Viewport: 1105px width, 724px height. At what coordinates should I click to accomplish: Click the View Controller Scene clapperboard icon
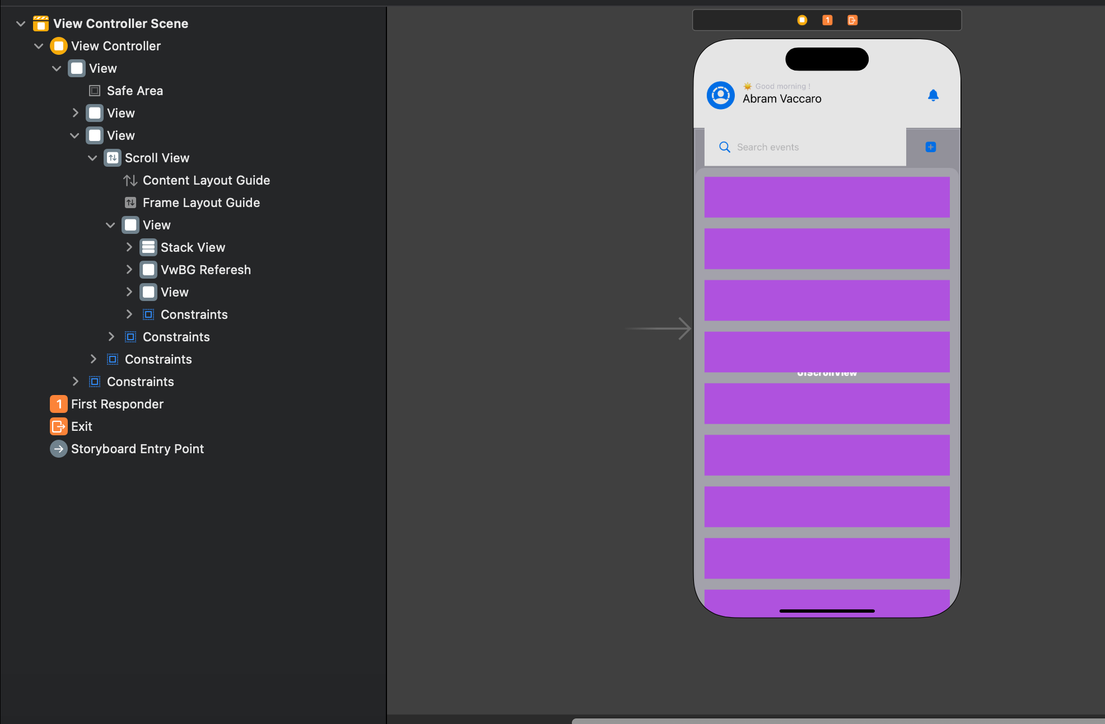[41, 23]
